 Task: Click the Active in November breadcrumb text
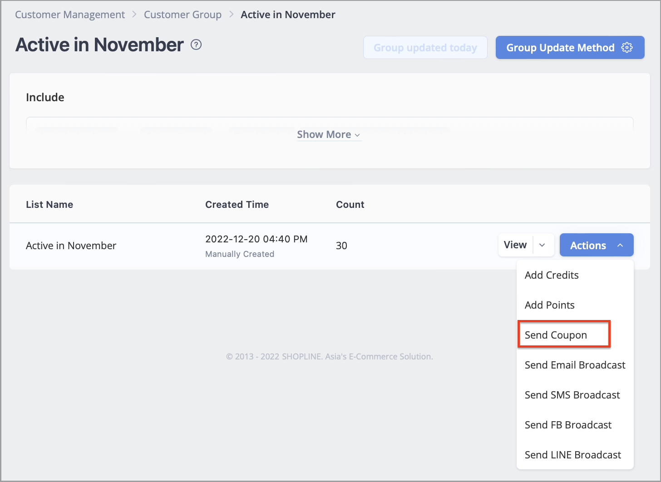tap(288, 15)
